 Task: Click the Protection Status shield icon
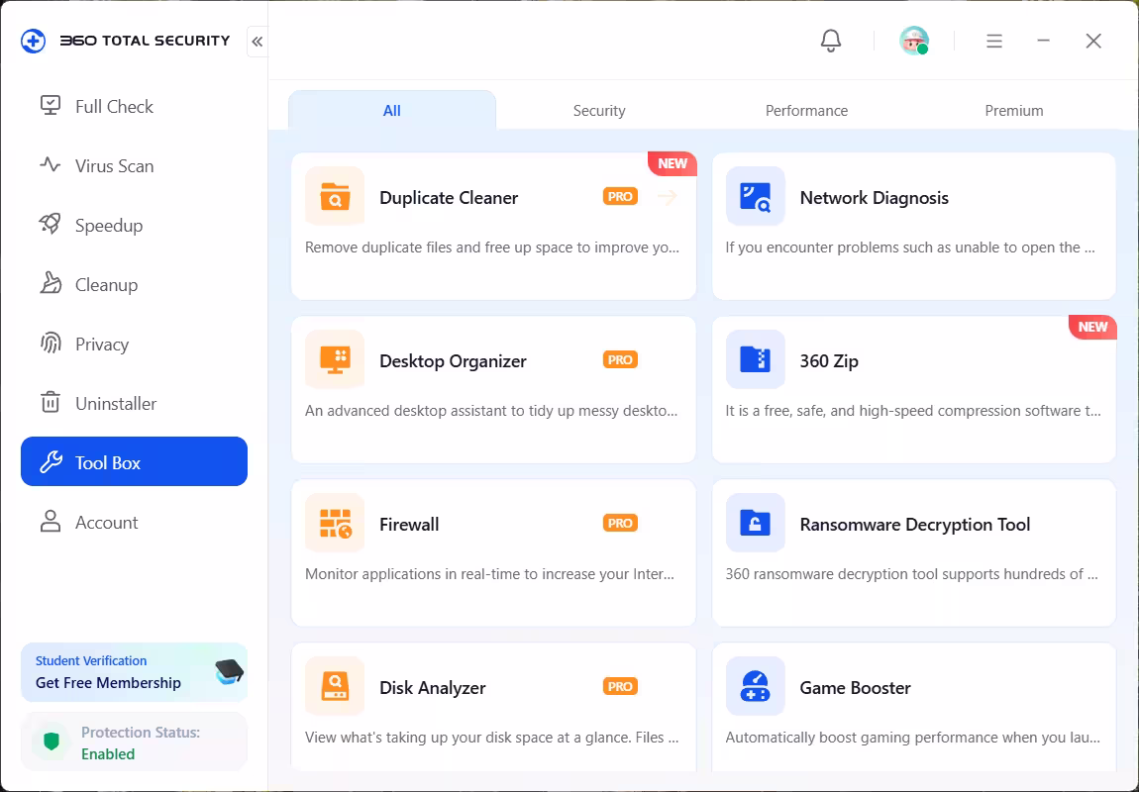(51, 742)
